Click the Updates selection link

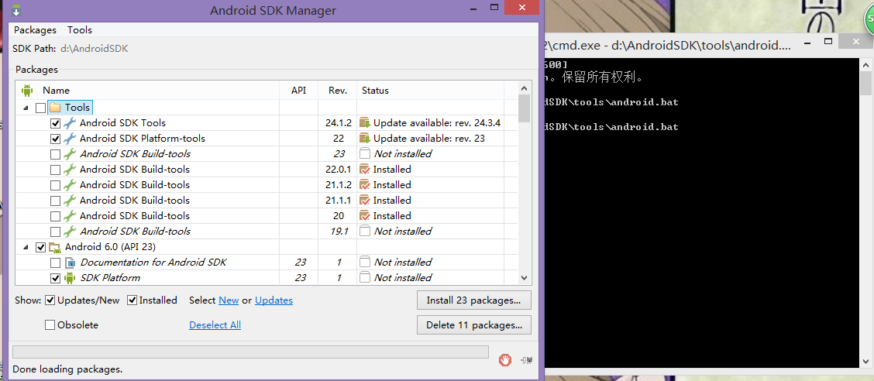(x=274, y=300)
